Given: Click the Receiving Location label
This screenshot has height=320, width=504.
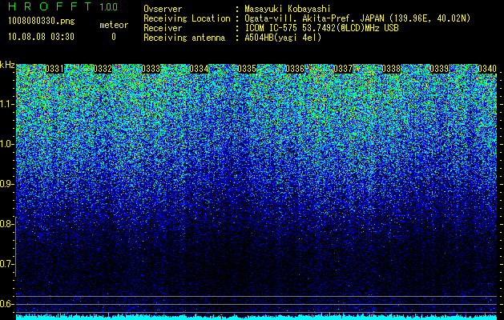Looking at the screenshot, I should pos(187,18).
